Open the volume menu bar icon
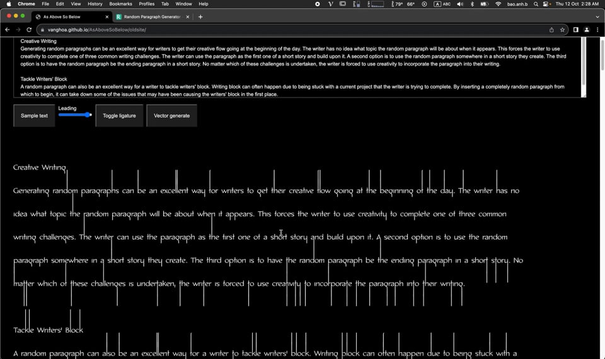 pos(460,4)
